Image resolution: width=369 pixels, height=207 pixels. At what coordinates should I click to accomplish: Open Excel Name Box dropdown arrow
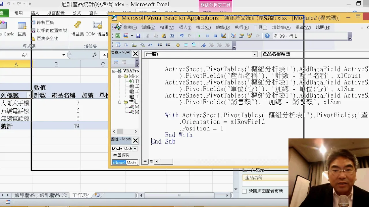pyautogui.click(x=64, y=55)
